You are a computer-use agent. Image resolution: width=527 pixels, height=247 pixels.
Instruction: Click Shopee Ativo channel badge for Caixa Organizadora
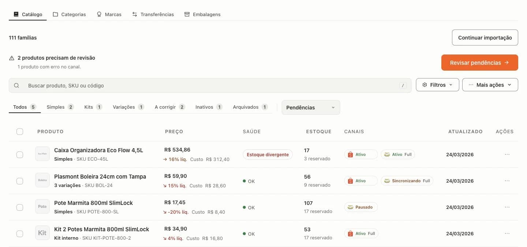361,154
